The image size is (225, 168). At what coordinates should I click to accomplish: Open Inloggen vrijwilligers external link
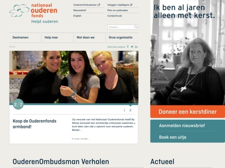[x=120, y=5]
